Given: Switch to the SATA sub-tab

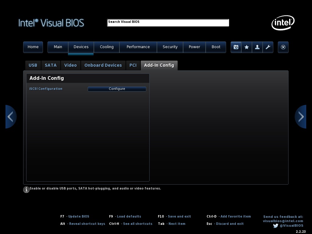Looking at the screenshot, I should [x=51, y=66].
